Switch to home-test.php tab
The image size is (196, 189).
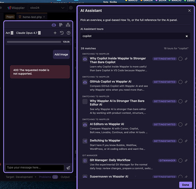click(32, 17)
